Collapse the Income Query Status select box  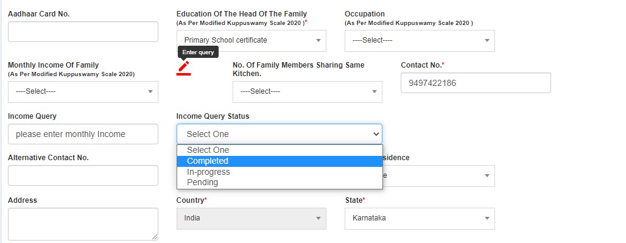(x=280, y=134)
